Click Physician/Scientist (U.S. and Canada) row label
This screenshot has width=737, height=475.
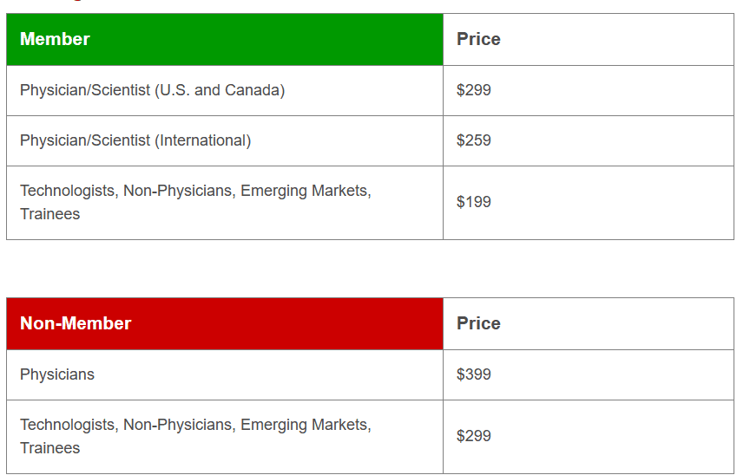pos(152,90)
